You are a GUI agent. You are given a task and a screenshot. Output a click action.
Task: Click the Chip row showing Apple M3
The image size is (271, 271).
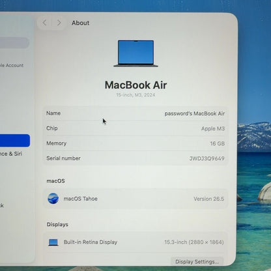click(135, 128)
